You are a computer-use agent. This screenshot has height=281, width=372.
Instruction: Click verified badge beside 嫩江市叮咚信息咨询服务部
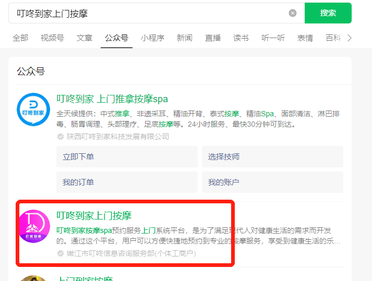pos(61,253)
